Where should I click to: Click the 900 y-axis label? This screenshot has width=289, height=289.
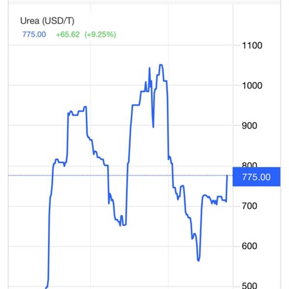pos(250,126)
